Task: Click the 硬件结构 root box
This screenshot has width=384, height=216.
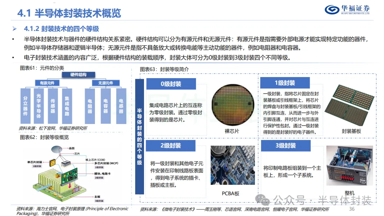Action: click(78, 75)
